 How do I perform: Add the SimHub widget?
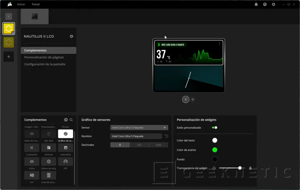pyautogui.click(x=48, y=148)
